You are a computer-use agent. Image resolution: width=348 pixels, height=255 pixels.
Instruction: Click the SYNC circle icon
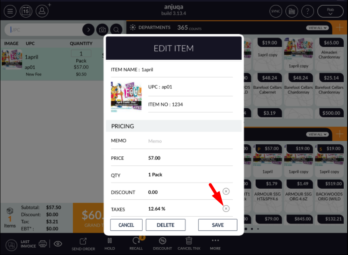pyautogui.click(x=276, y=11)
